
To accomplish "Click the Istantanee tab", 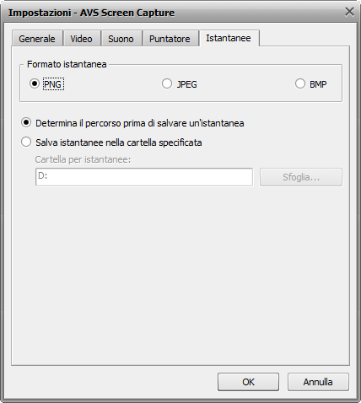I will [229, 38].
